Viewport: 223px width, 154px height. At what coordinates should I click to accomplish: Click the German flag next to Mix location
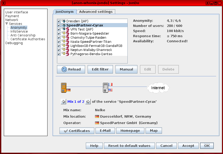[x=97, y=116]
